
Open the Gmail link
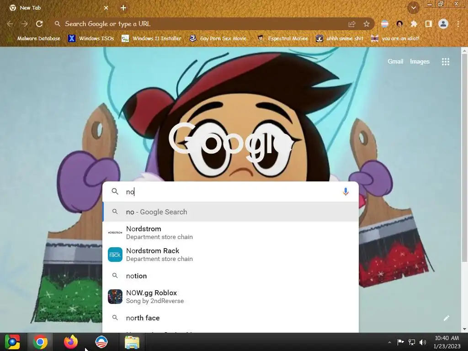[x=395, y=62]
